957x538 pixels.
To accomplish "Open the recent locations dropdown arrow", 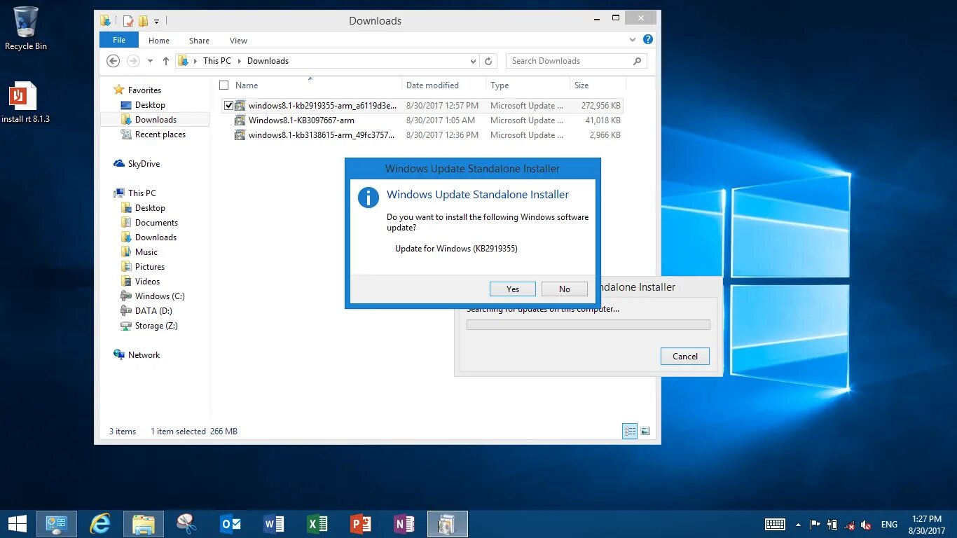I will coord(150,61).
